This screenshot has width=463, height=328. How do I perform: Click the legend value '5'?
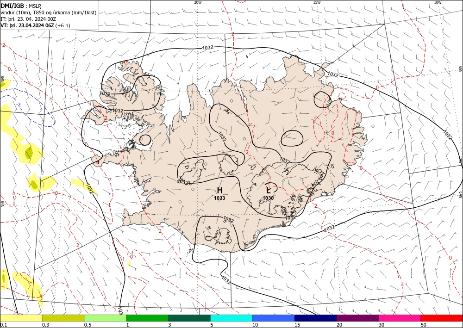click(x=212, y=325)
